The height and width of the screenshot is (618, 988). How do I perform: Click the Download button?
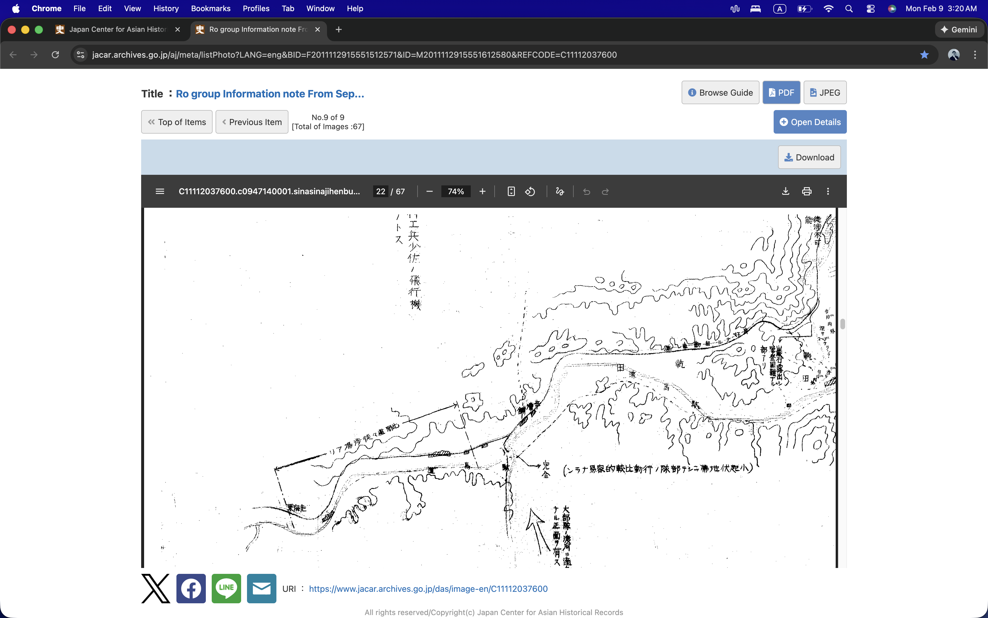809,157
